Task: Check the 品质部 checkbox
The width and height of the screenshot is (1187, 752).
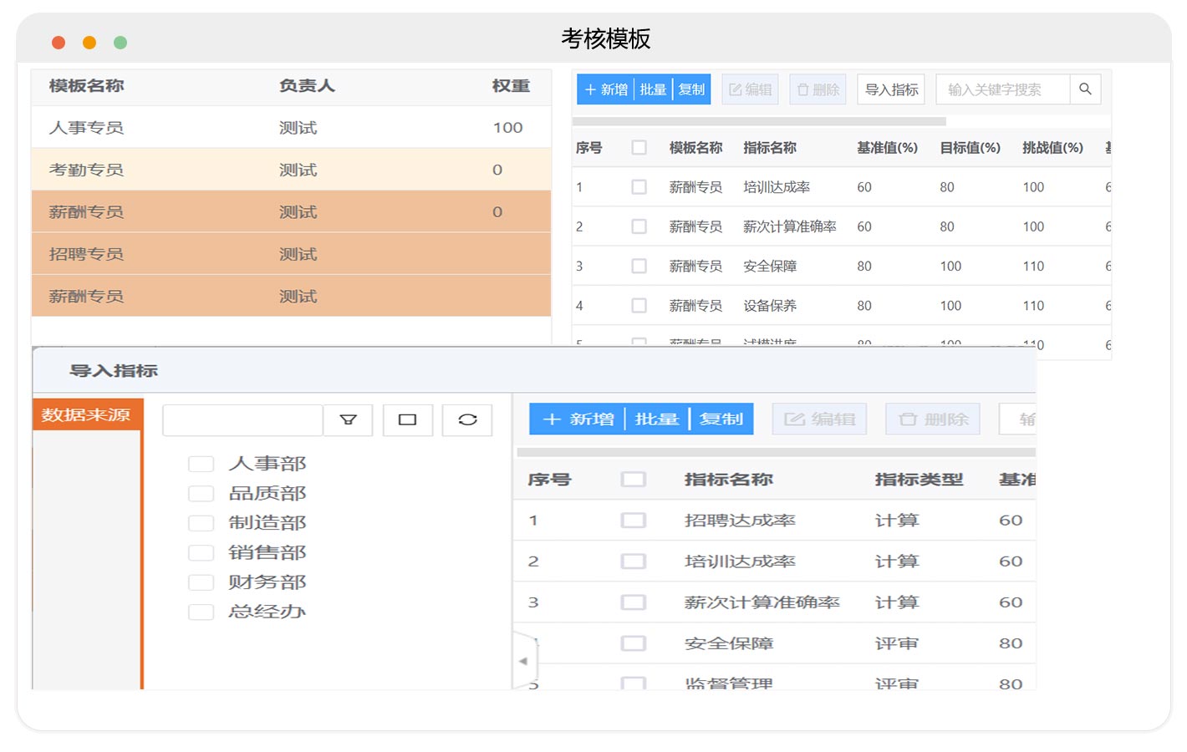Action: click(x=201, y=494)
